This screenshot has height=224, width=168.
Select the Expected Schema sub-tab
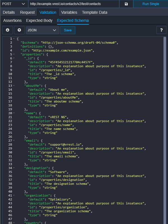click(x=73, y=20)
